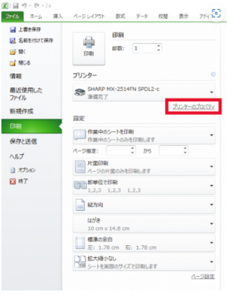Click the printer info icon beside プリンター
The width and height of the screenshot is (227, 294).
point(213,74)
